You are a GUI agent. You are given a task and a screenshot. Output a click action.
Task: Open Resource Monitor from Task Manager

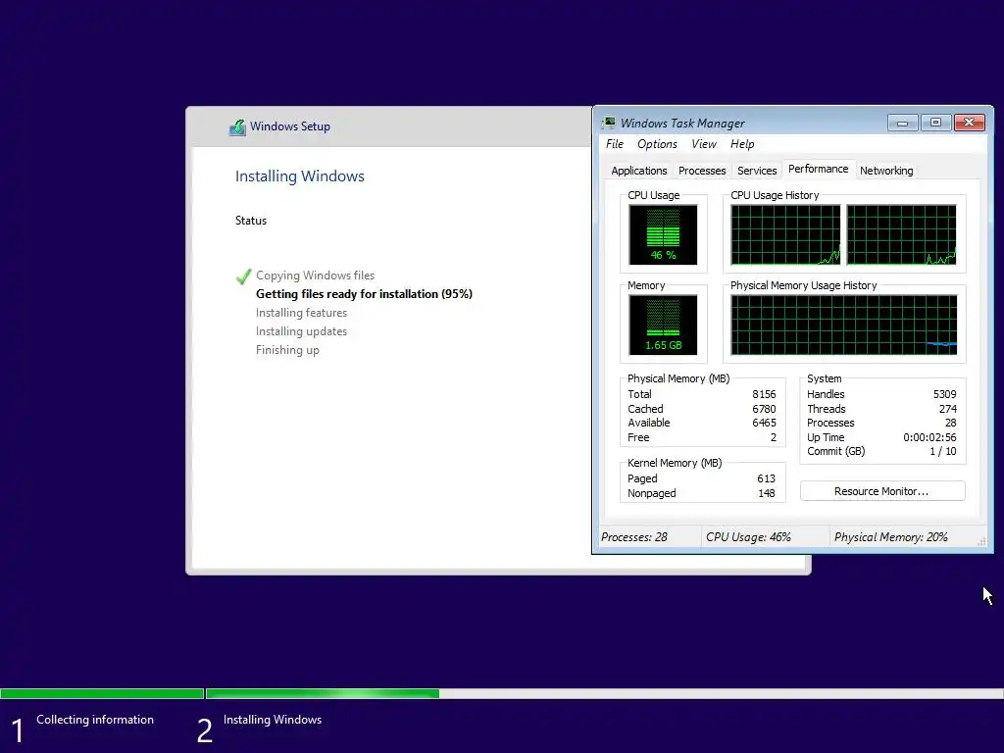(882, 491)
